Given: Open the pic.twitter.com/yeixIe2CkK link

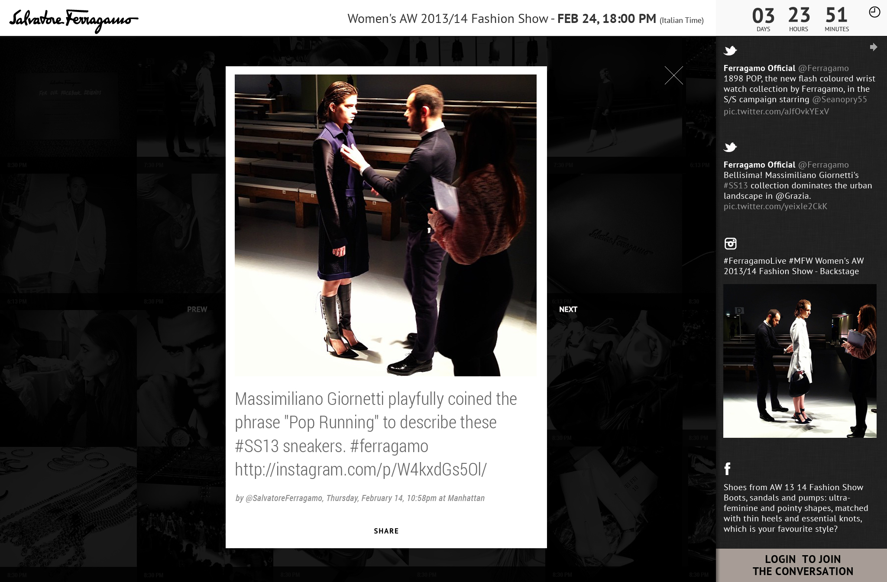Looking at the screenshot, I should (775, 206).
